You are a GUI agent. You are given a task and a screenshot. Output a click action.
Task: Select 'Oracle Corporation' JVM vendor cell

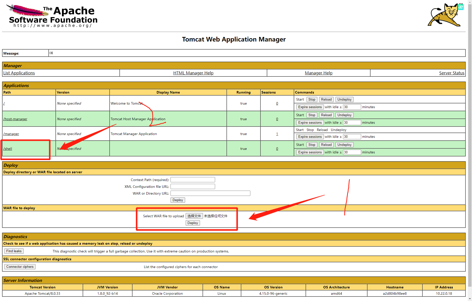pyautogui.click(x=167, y=293)
